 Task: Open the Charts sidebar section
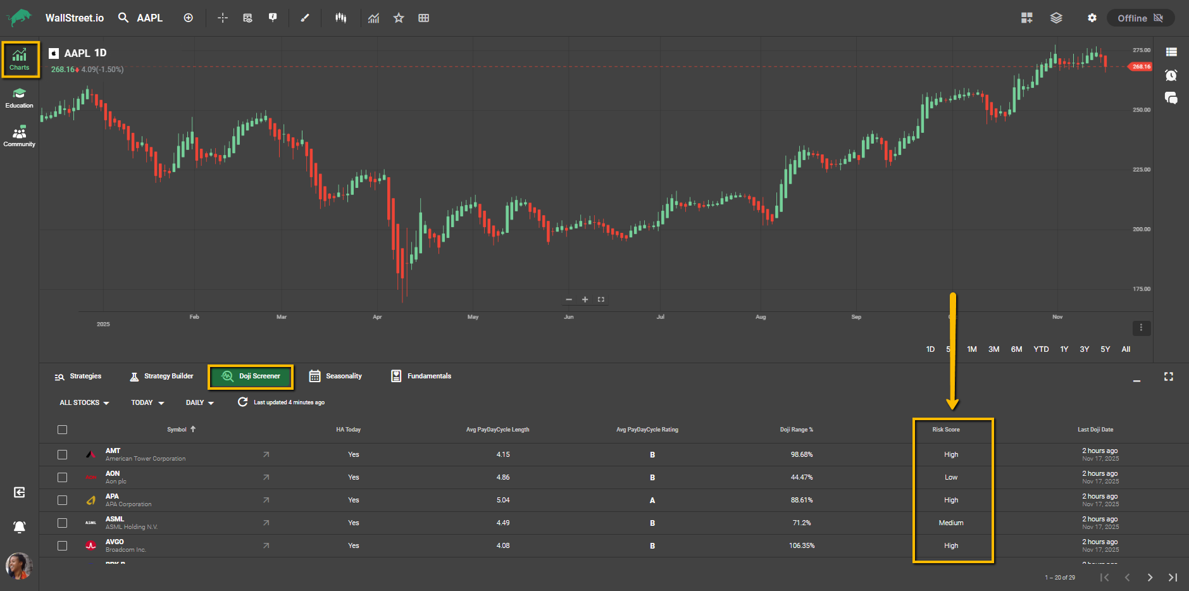click(x=20, y=59)
